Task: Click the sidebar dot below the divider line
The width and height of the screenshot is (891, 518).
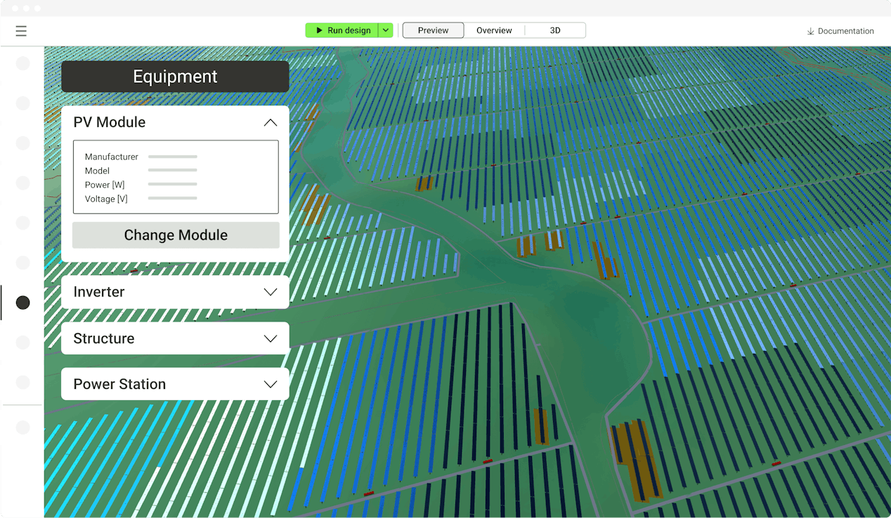Action: (x=23, y=427)
